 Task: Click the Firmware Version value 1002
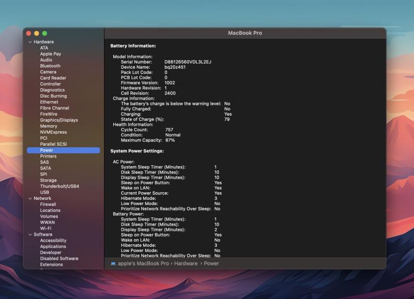click(x=170, y=83)
